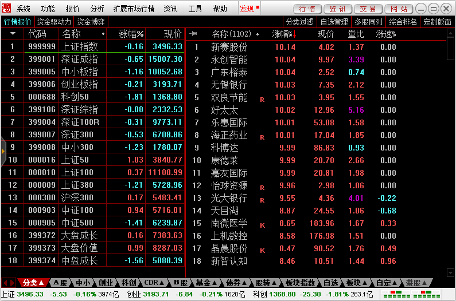Select the 沪深300 row
The image size is (456, 301).
[93, 197]
